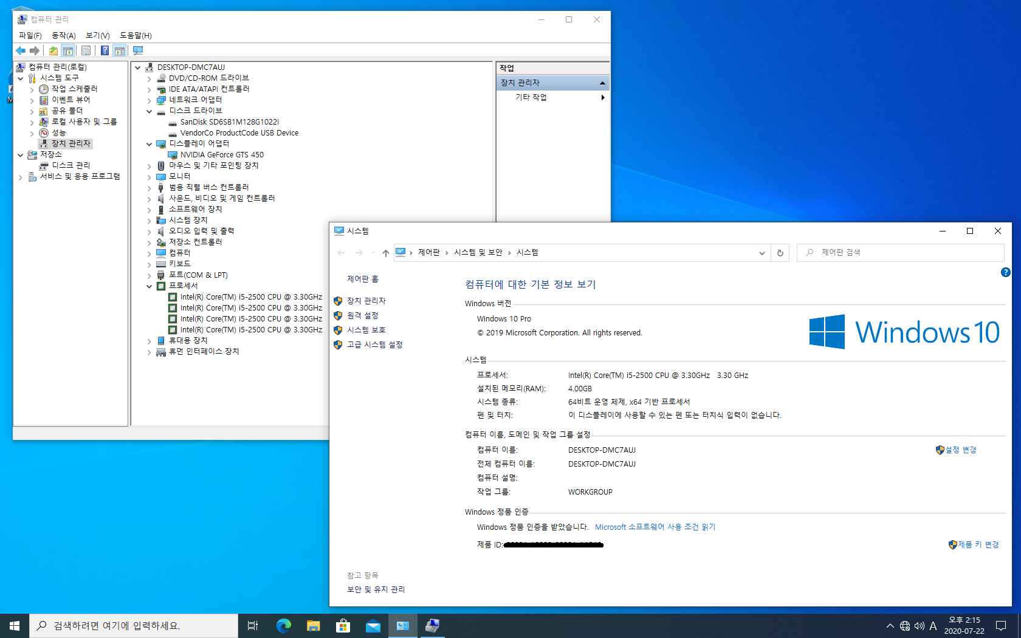Click the Up arrow in System window navigation

(x=385, y=253)
